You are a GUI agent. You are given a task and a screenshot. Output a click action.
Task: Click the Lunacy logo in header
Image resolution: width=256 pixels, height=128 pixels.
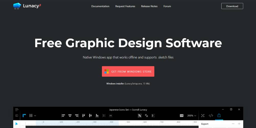click(x=27, y=6)
